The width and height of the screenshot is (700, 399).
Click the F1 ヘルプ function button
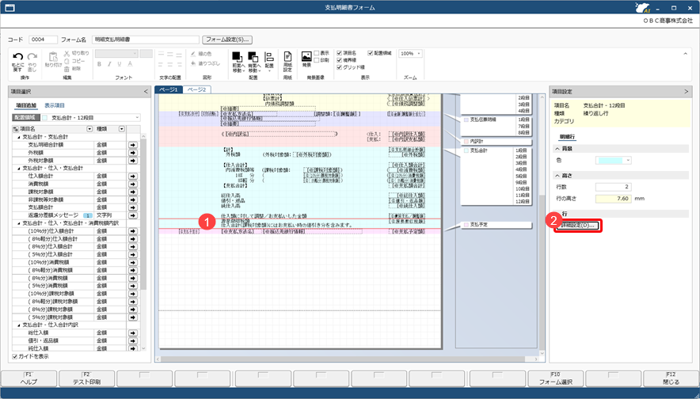[x=29, y=378]
